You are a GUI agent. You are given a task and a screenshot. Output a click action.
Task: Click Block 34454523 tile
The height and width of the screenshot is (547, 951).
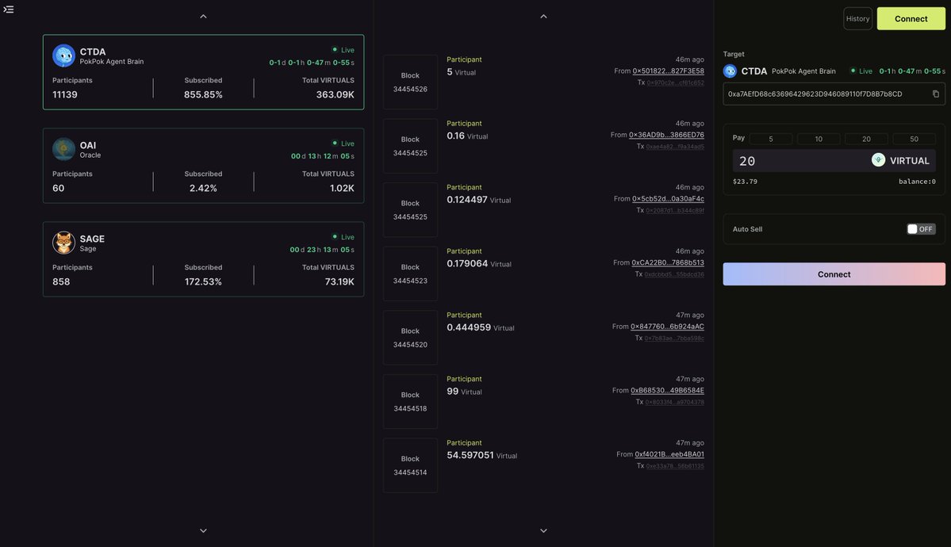[410, 273]
